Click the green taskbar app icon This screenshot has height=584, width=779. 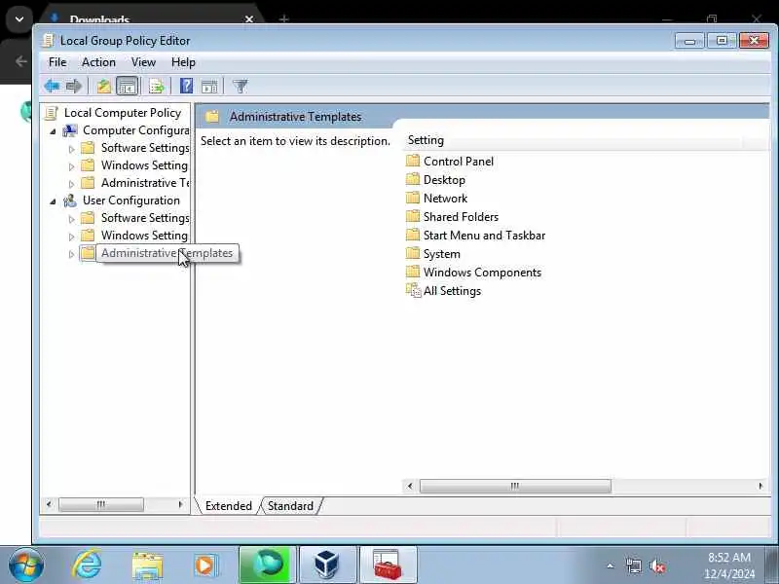(267, 566)
